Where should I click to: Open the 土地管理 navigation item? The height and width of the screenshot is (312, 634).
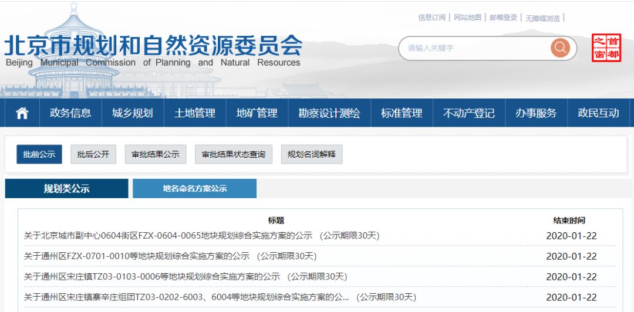click(x=195, y=113)
